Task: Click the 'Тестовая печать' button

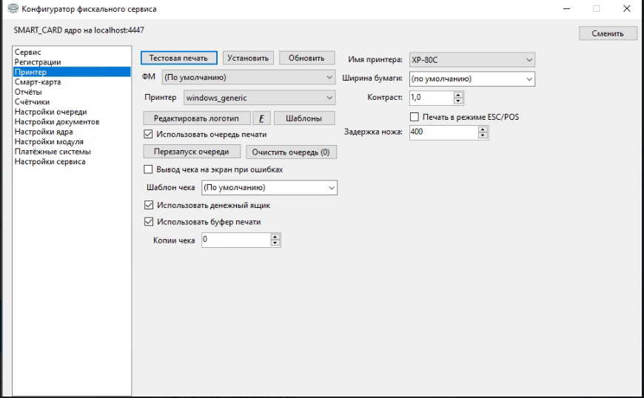Action: click(178, 58)
